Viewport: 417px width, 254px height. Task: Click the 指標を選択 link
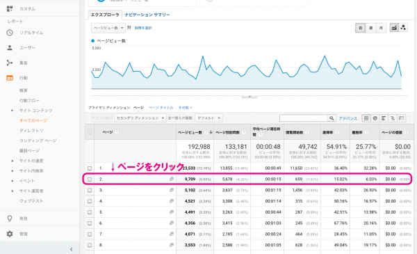[x=143, y=28]
